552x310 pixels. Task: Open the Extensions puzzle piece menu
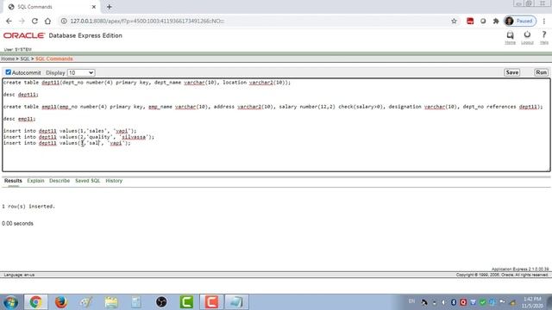coord(496,21)
